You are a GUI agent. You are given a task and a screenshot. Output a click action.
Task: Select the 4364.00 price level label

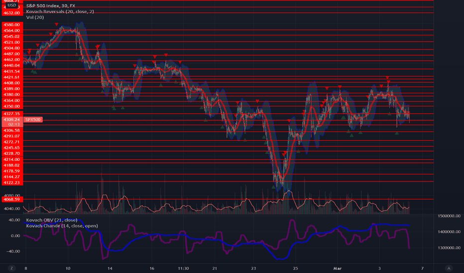[x=12, y=101]
